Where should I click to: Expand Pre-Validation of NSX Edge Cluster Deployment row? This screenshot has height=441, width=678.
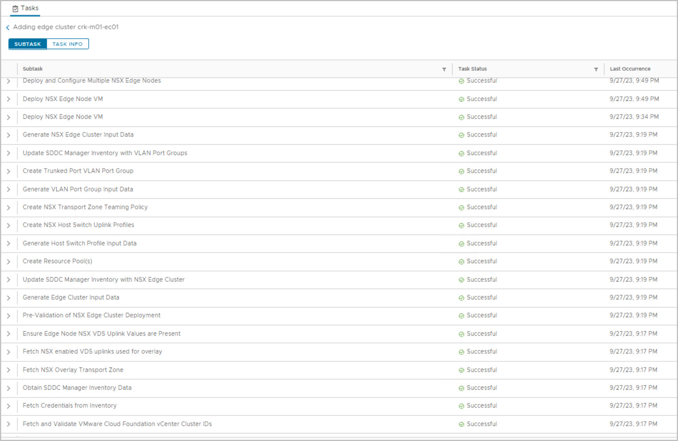coord(8,316)
